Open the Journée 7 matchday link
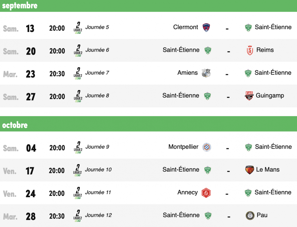Viewport: 297px width, 227px height. pos(97,73)
